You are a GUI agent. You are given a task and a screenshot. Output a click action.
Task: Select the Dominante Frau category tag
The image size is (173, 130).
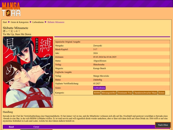[x=125, y=93]
